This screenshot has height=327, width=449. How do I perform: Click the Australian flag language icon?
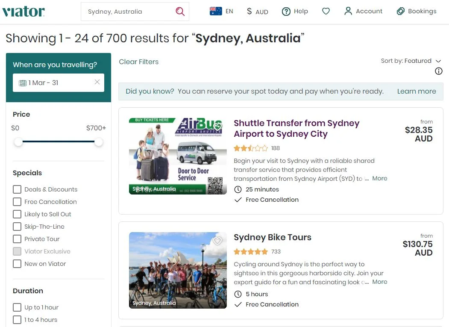(216, 12)
